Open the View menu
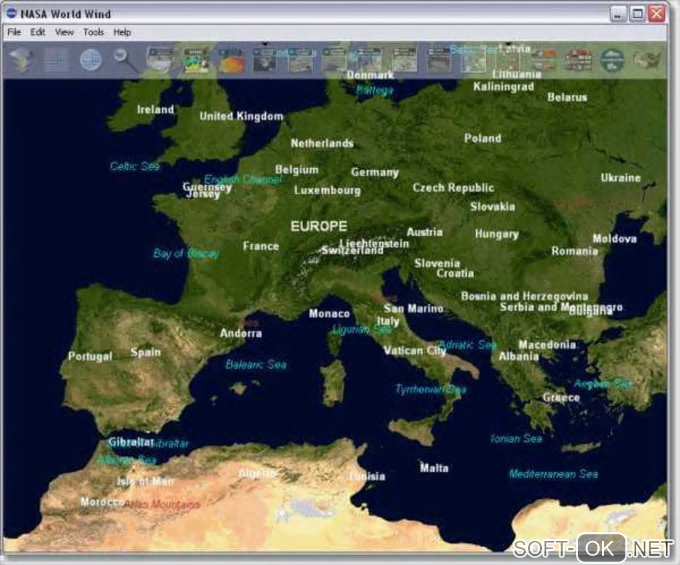Viewport: 680px width, 565px height. tap(64, 32)
